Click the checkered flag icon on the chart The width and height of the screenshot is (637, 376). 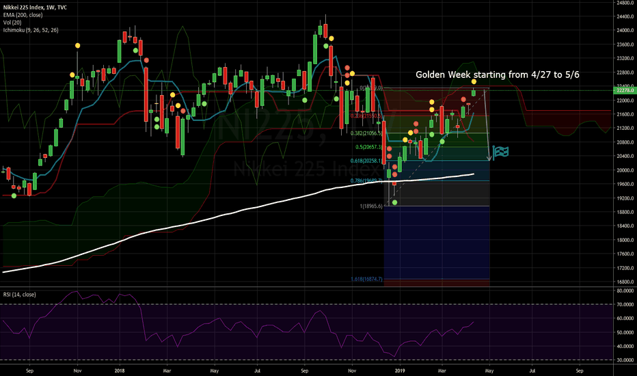tap(500, 152)
